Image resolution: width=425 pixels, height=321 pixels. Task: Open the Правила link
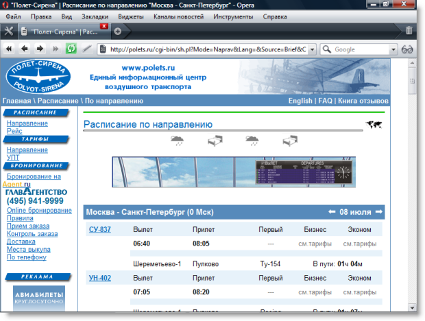click(x=20, y=218)
